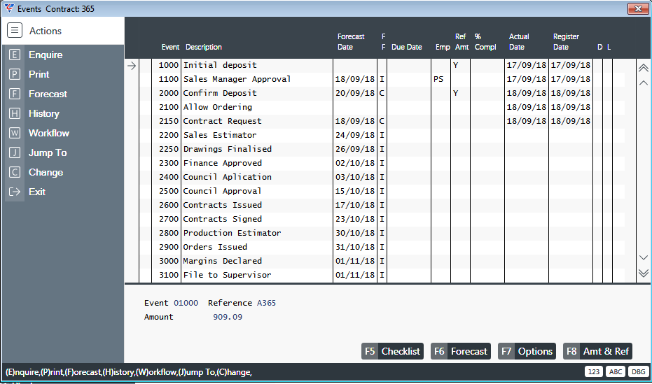Select Forecast in the Actions menu
This screenshot has height=384, width=652.
[x=48, y=94]
